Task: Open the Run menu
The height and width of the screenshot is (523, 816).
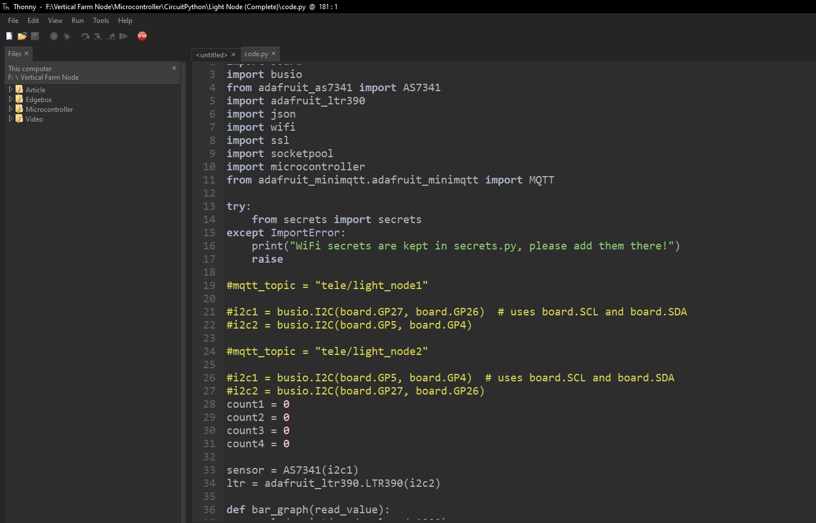Action: 77,21
